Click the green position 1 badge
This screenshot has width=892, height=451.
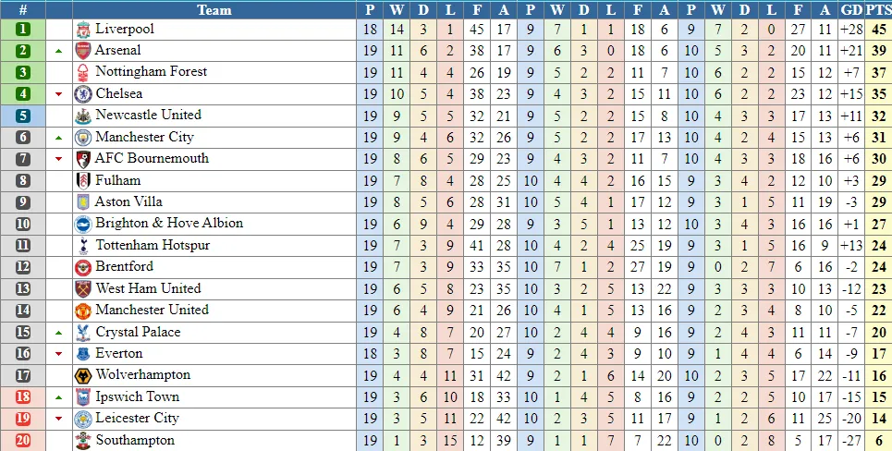[23, 30]
